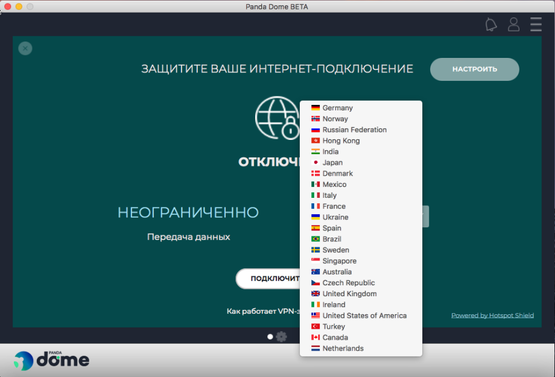
Task: Select Germany from the country list
Action: tap(361, 107)
